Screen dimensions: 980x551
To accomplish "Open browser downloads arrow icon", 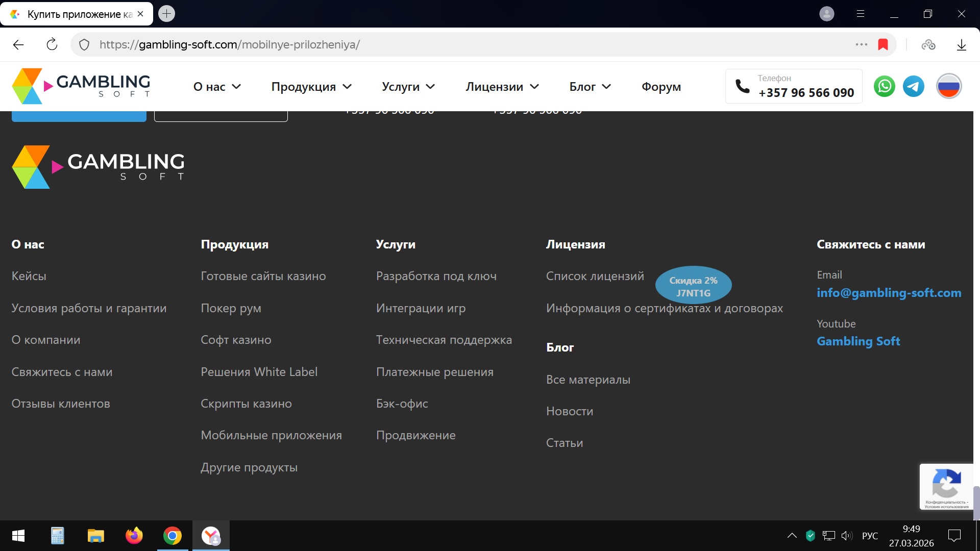I will point(961,45).
